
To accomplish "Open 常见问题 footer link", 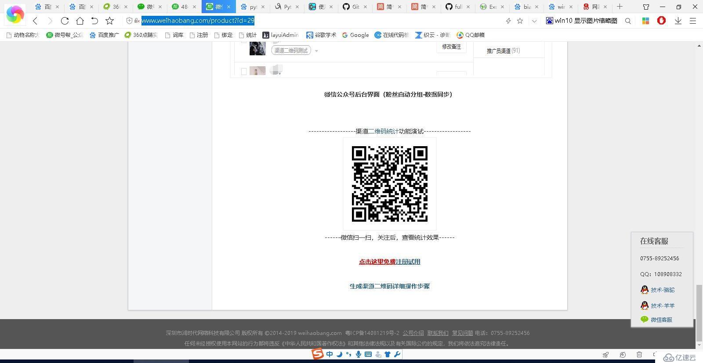I will (463, 333).
